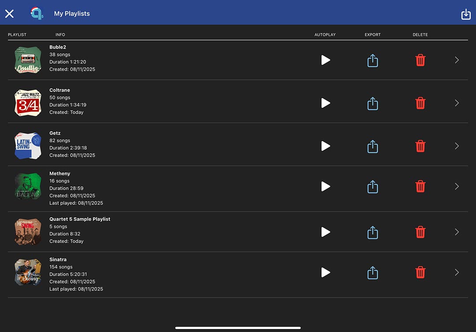The height and width of the screenshot is (332, 476).
Task: Export the Quartet 5 Sample Playlist
Action: pyautogui.click(x=372, y=232)
